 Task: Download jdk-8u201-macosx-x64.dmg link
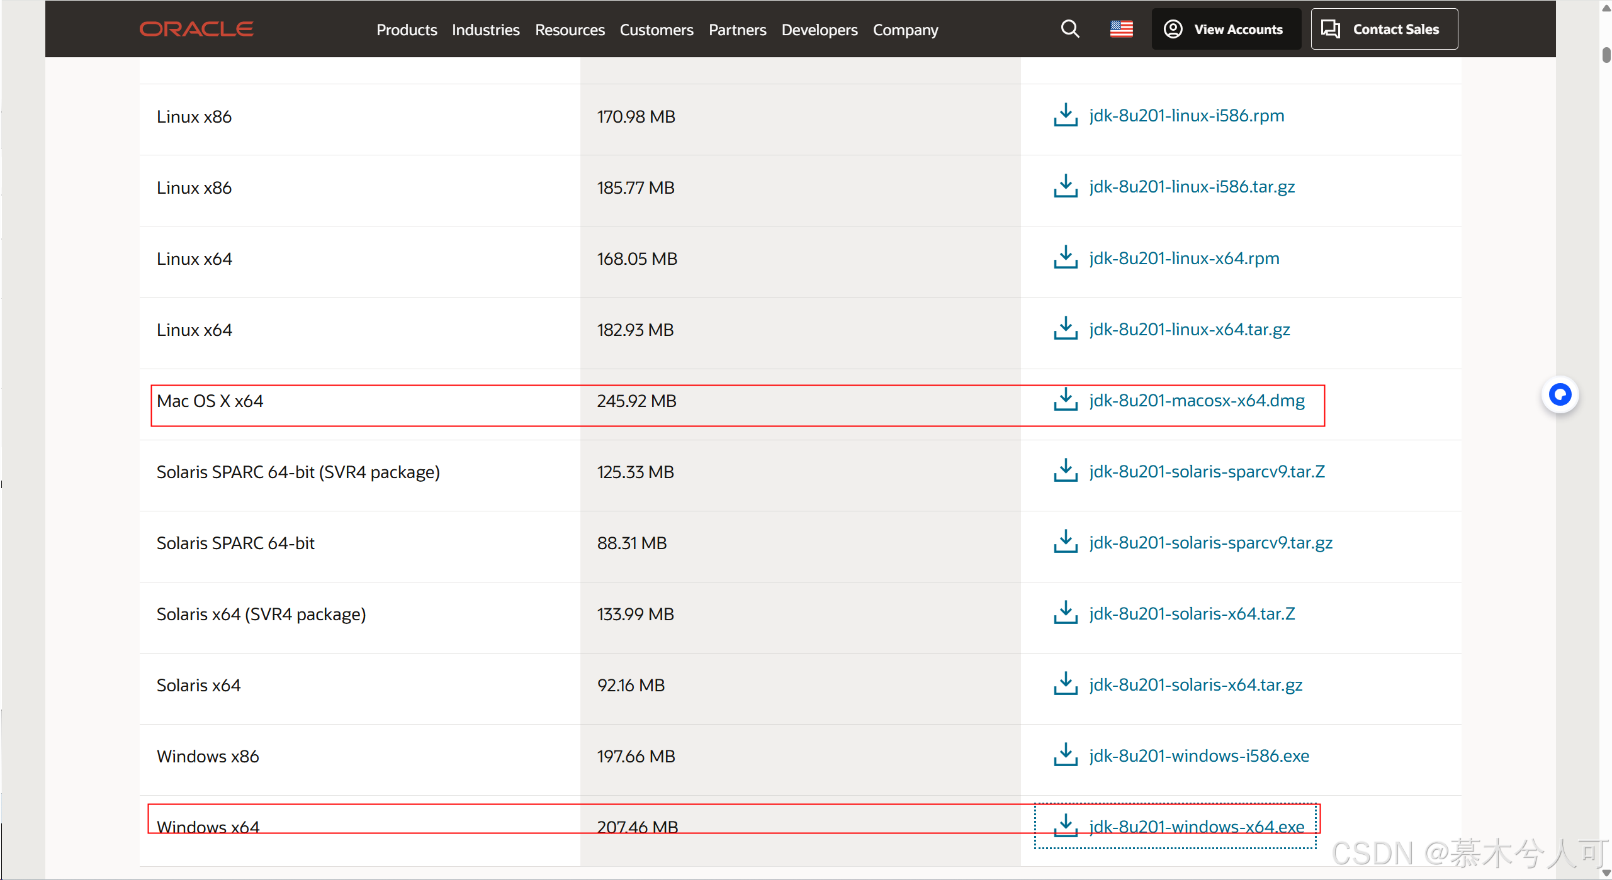(x=1197, y=401)
